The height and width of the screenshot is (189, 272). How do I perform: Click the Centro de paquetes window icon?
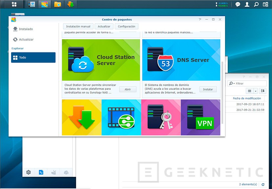point(14,19)
